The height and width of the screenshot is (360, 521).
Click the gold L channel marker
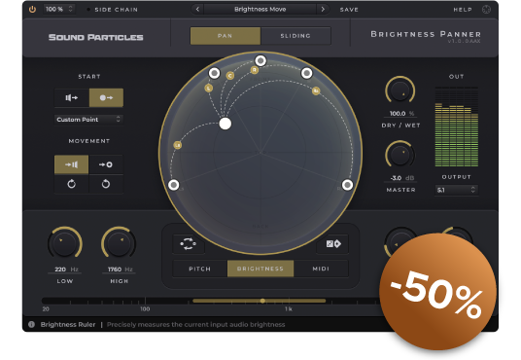click(x=209, y=89)
